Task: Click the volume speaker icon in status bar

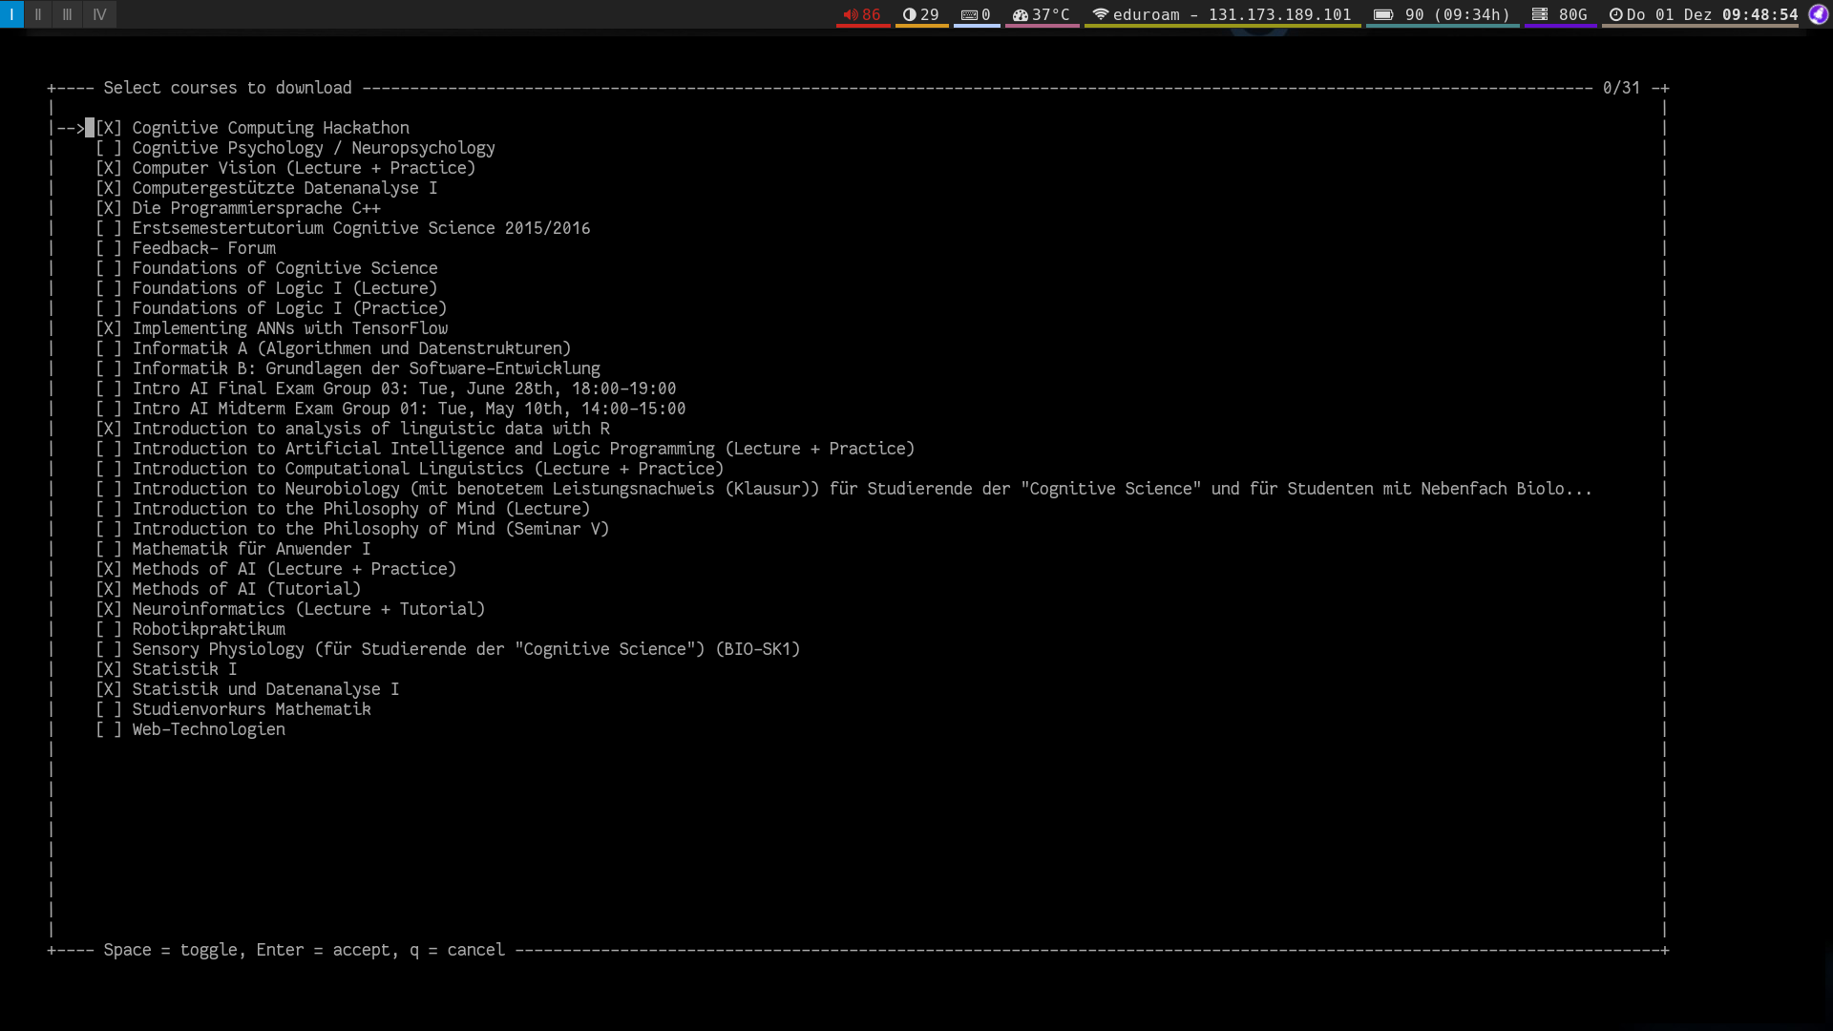Action: pos(850,14)
